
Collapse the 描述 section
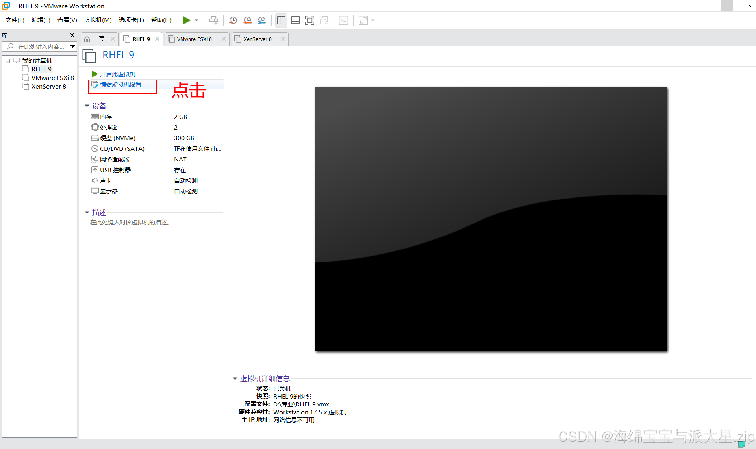87,213
